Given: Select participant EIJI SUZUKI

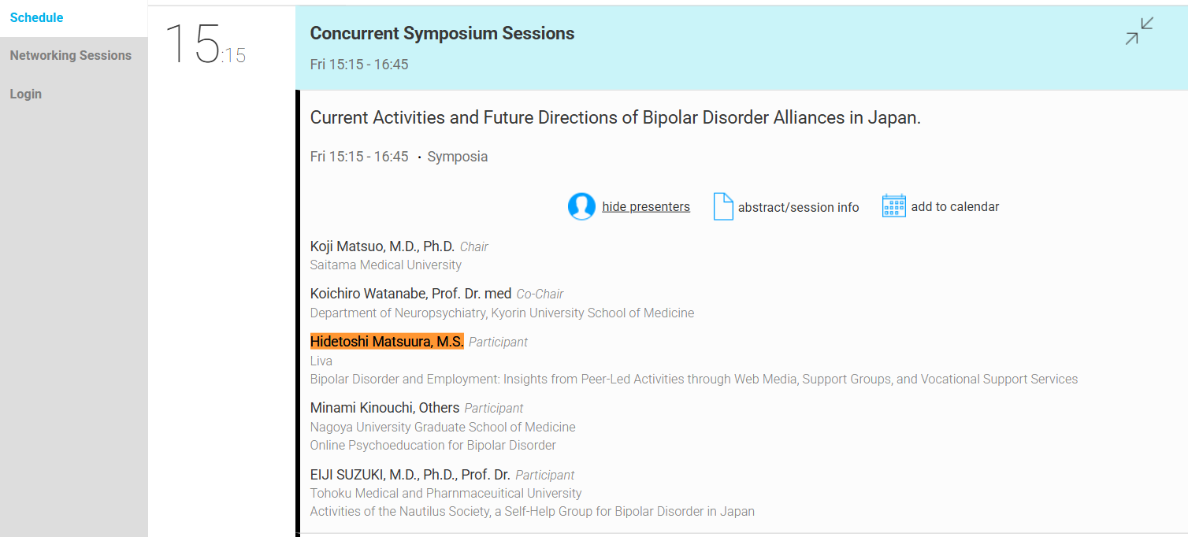Looking at the screenshot, I should (410, 475).
